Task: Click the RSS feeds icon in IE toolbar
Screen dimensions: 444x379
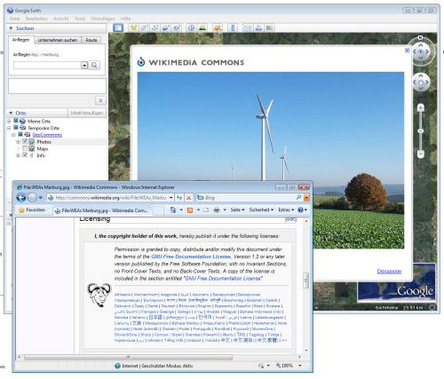Action: [x=190, y=210]
